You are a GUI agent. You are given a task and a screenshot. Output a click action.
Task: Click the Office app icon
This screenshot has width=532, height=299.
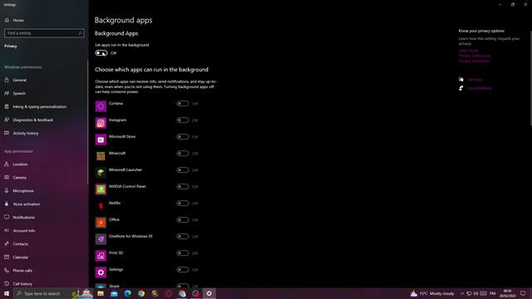coord(101,223)
